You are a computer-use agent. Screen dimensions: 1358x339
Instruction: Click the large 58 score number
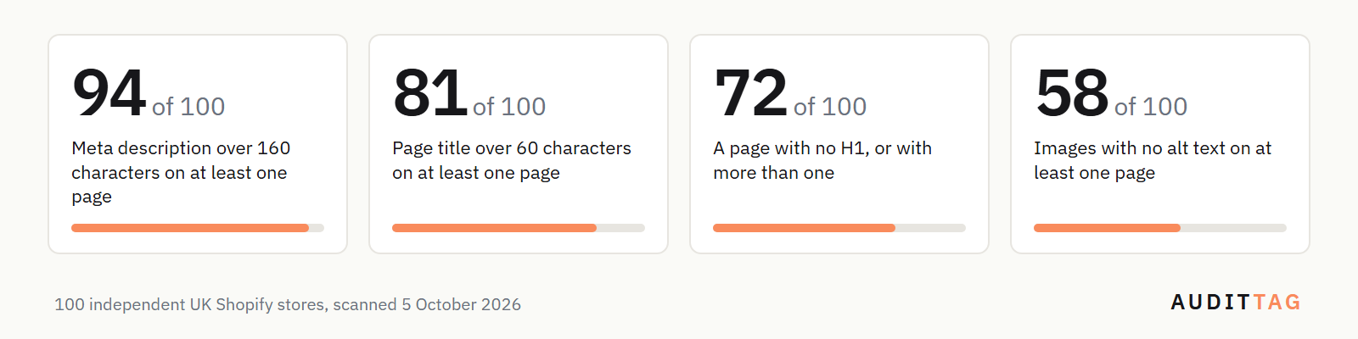coord(1071,93)
